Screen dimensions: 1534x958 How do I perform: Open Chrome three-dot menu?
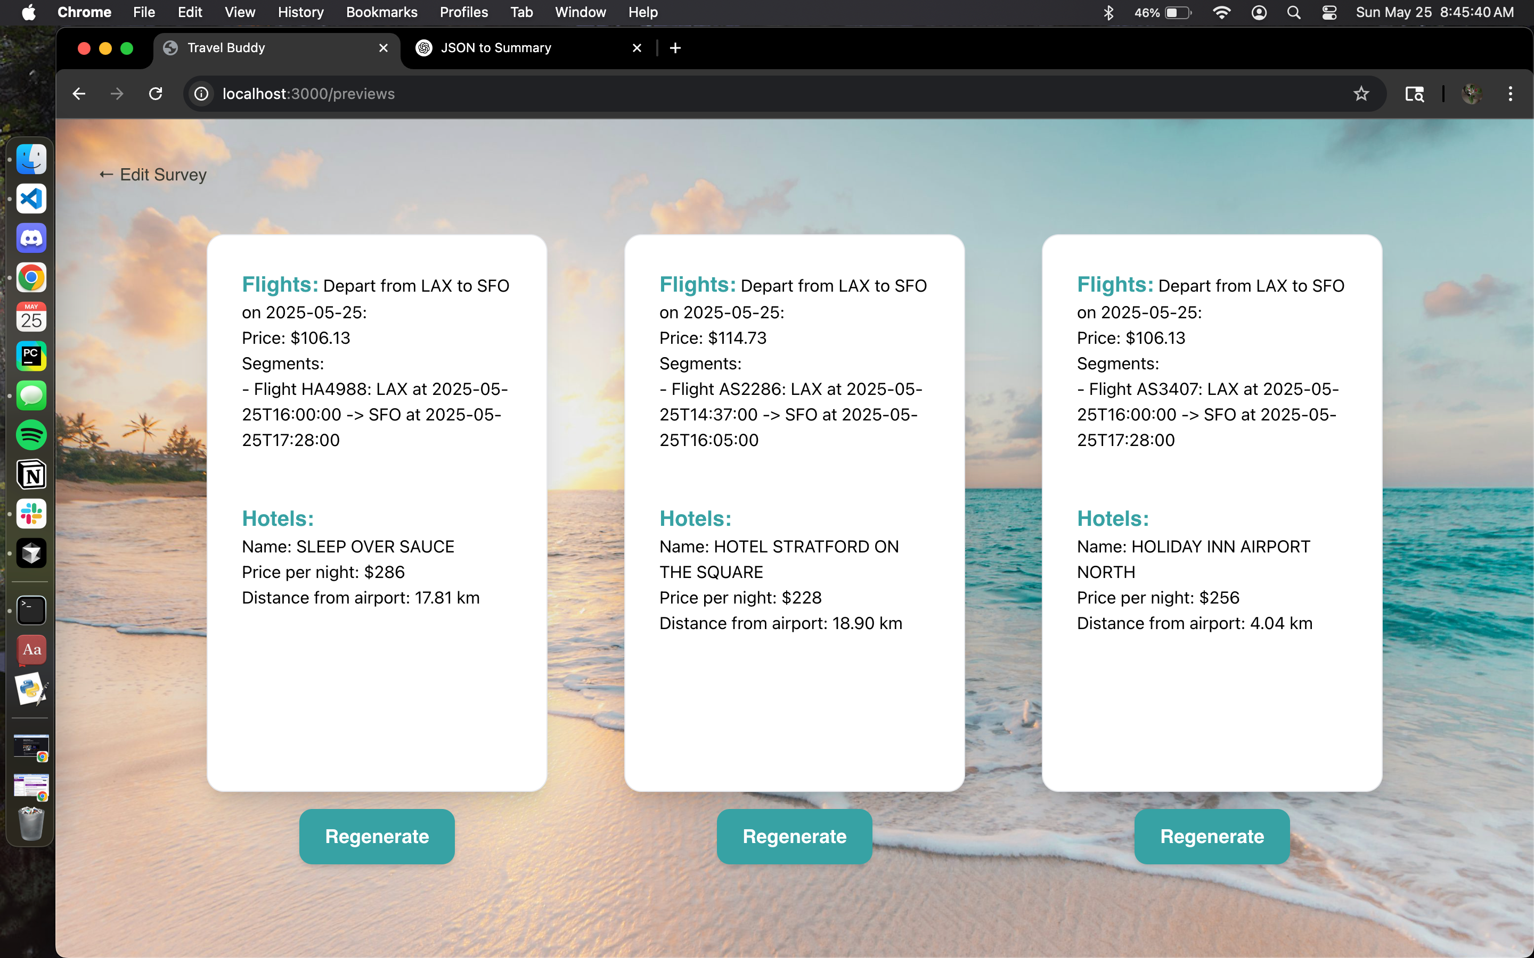(1510, 94)
